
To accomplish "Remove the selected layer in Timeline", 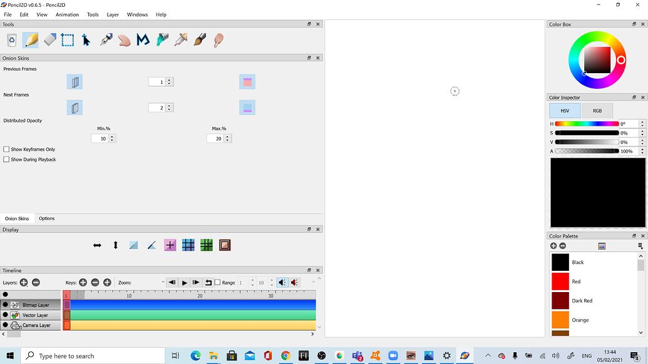I will (36, 282).
